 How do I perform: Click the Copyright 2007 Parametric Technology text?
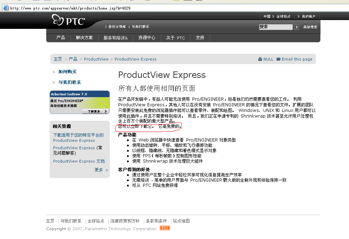pyautogui.click(x=101, y=229)
